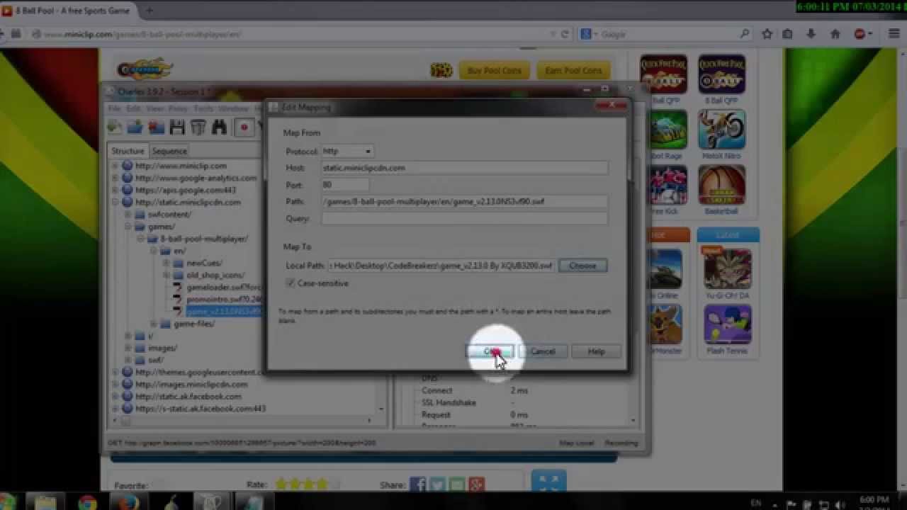Toggle the Case-sensitive checkbox
This screenshot has height=510, width=907.
[291, 283]
